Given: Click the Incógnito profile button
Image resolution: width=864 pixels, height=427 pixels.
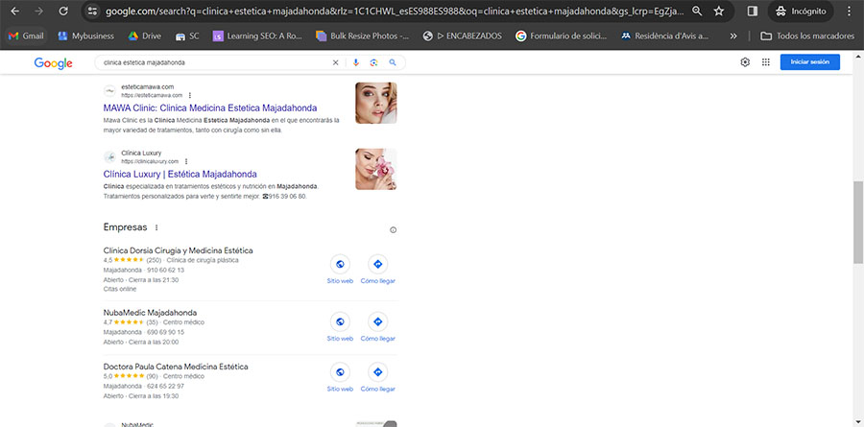Looking at the screenshot, I should pyautogui.click(x=801, y=11).
